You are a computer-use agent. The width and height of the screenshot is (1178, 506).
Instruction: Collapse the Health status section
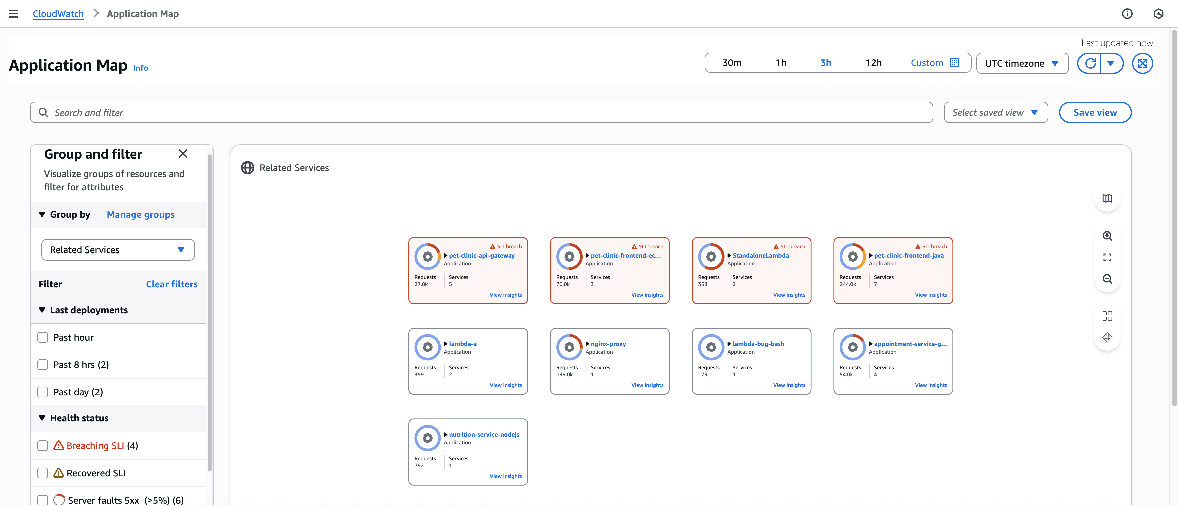click(x=42, y=418)
